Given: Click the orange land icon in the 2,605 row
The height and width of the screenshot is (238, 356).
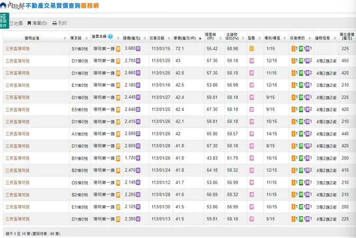Looking at the screenshot, I should coord(293,146).
